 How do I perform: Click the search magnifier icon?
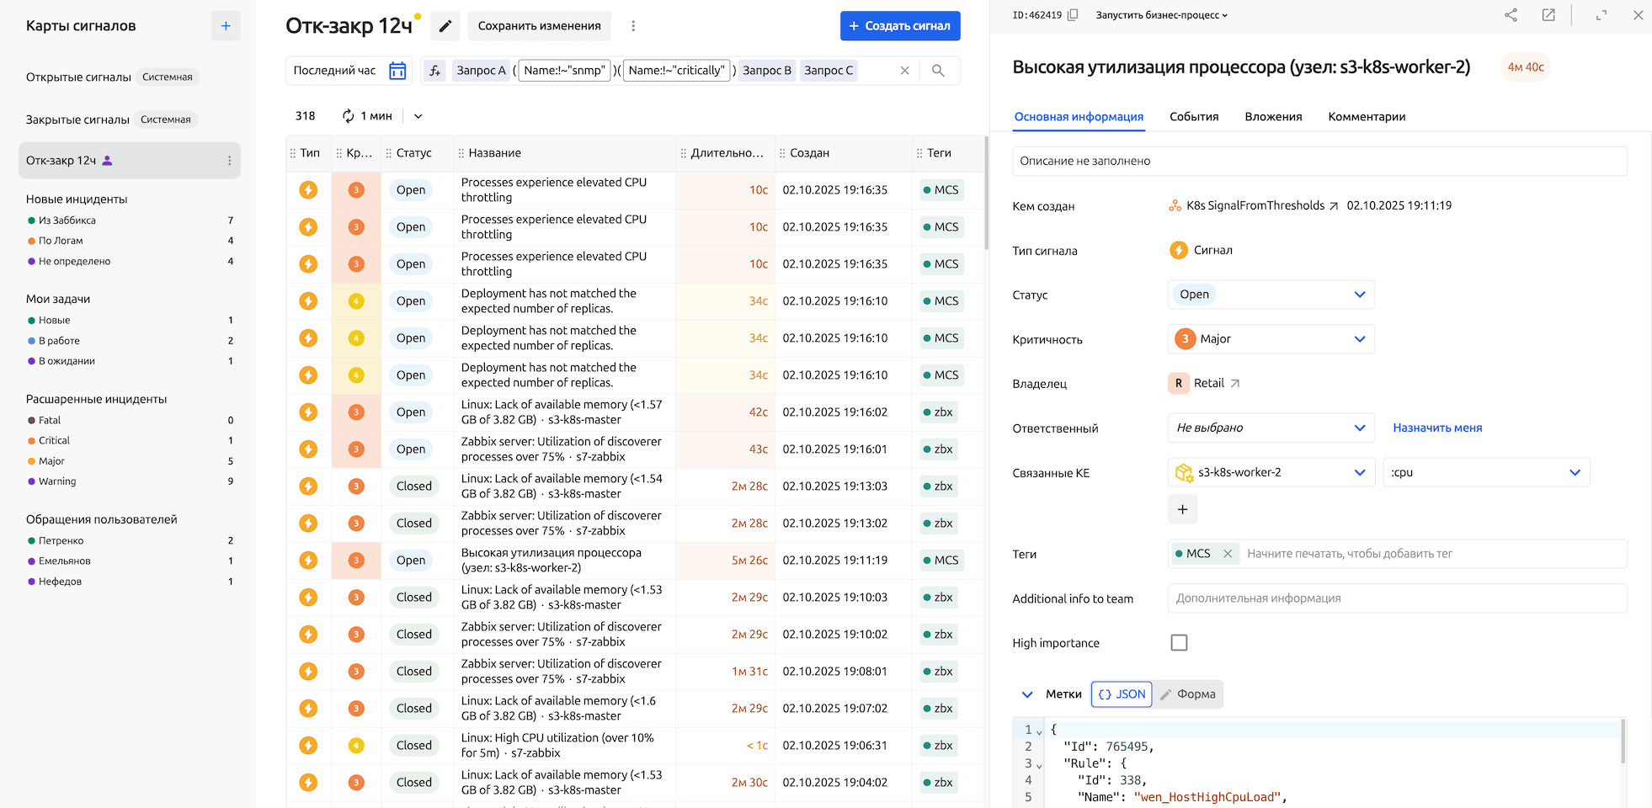[938, 71]
